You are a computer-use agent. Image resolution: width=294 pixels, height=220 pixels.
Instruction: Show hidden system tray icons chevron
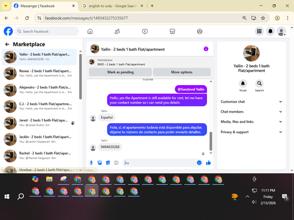tap(248, 197)
